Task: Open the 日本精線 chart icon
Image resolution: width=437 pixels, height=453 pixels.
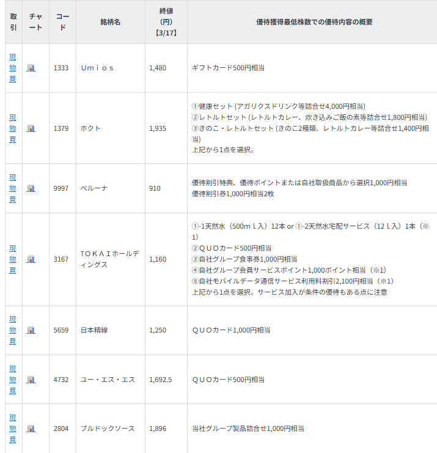Action: pyautogui.click(x=31, y=330)
